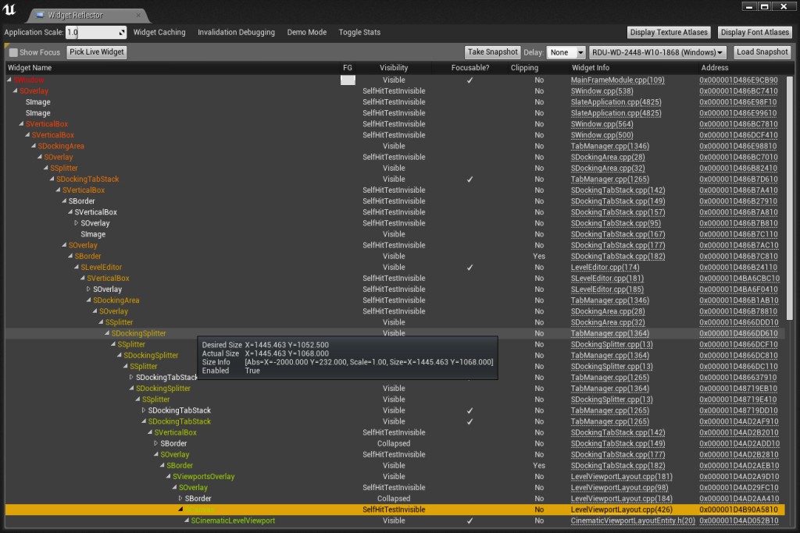
Task: Expand the SOverlay node under SBorder's SVerticalBox
Action: point(77,222)
